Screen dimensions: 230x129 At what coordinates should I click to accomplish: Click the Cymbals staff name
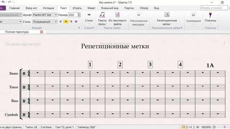point(11,115)
